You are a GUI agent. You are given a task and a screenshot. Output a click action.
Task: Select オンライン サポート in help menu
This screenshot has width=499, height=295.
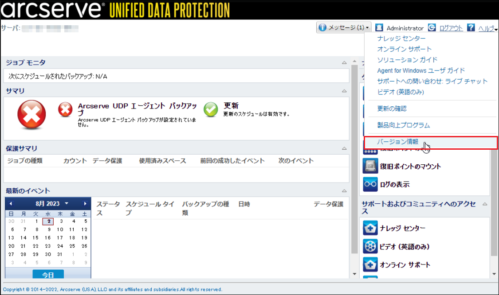click(x=404, y=49)
